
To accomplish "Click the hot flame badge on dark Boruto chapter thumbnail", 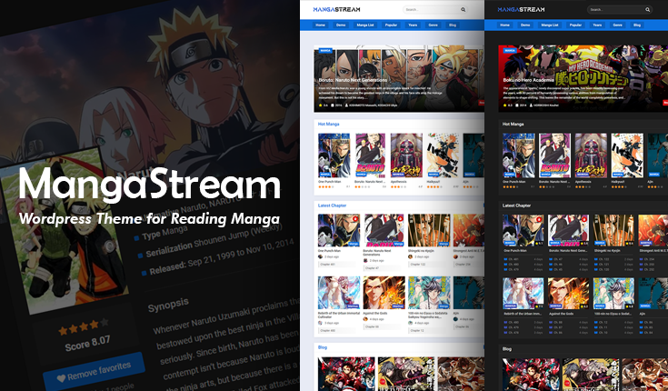I will [583, 219].
